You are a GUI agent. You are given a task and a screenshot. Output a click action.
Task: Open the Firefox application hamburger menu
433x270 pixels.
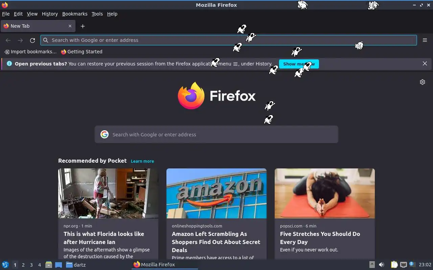pyautogui.click(x=425, y=40)
